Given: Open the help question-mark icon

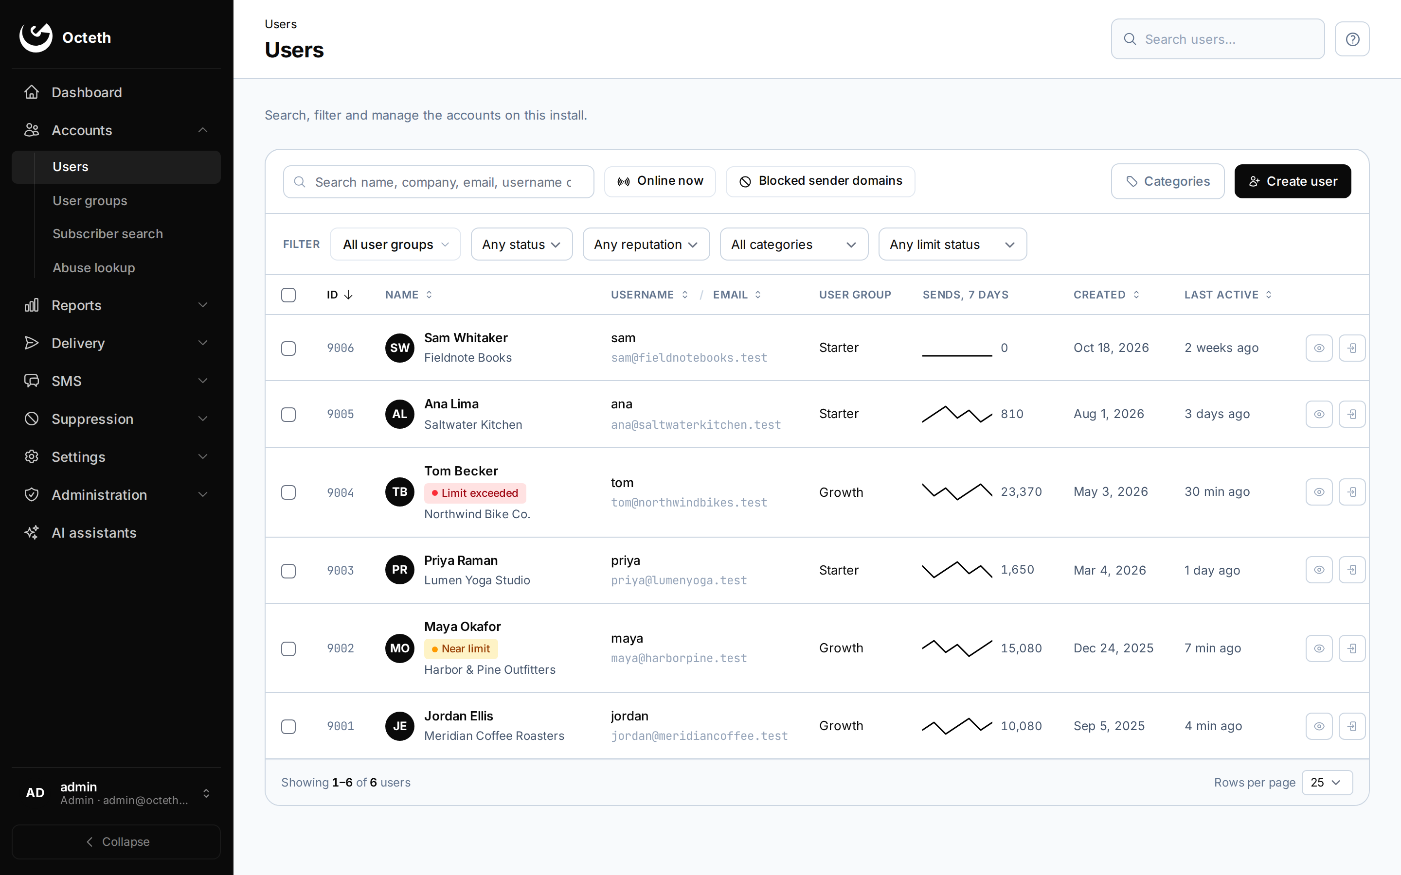Looking at the screenshot, I should (1352, 39).
